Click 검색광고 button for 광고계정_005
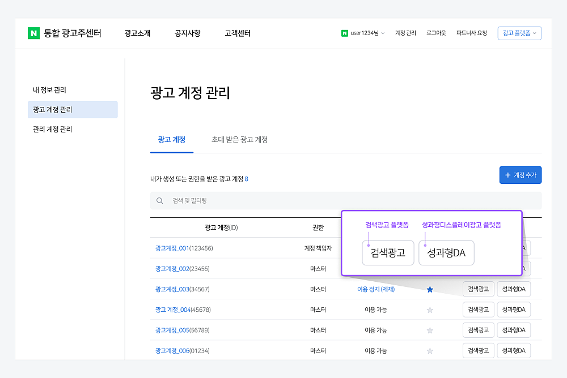This screenshot has width=567, height=378. coord(479,330)
